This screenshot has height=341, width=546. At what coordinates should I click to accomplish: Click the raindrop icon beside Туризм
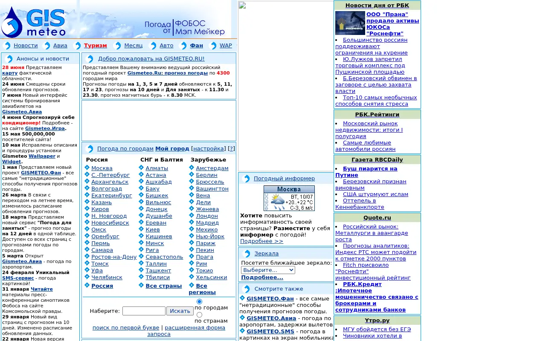tap(78, 46)
